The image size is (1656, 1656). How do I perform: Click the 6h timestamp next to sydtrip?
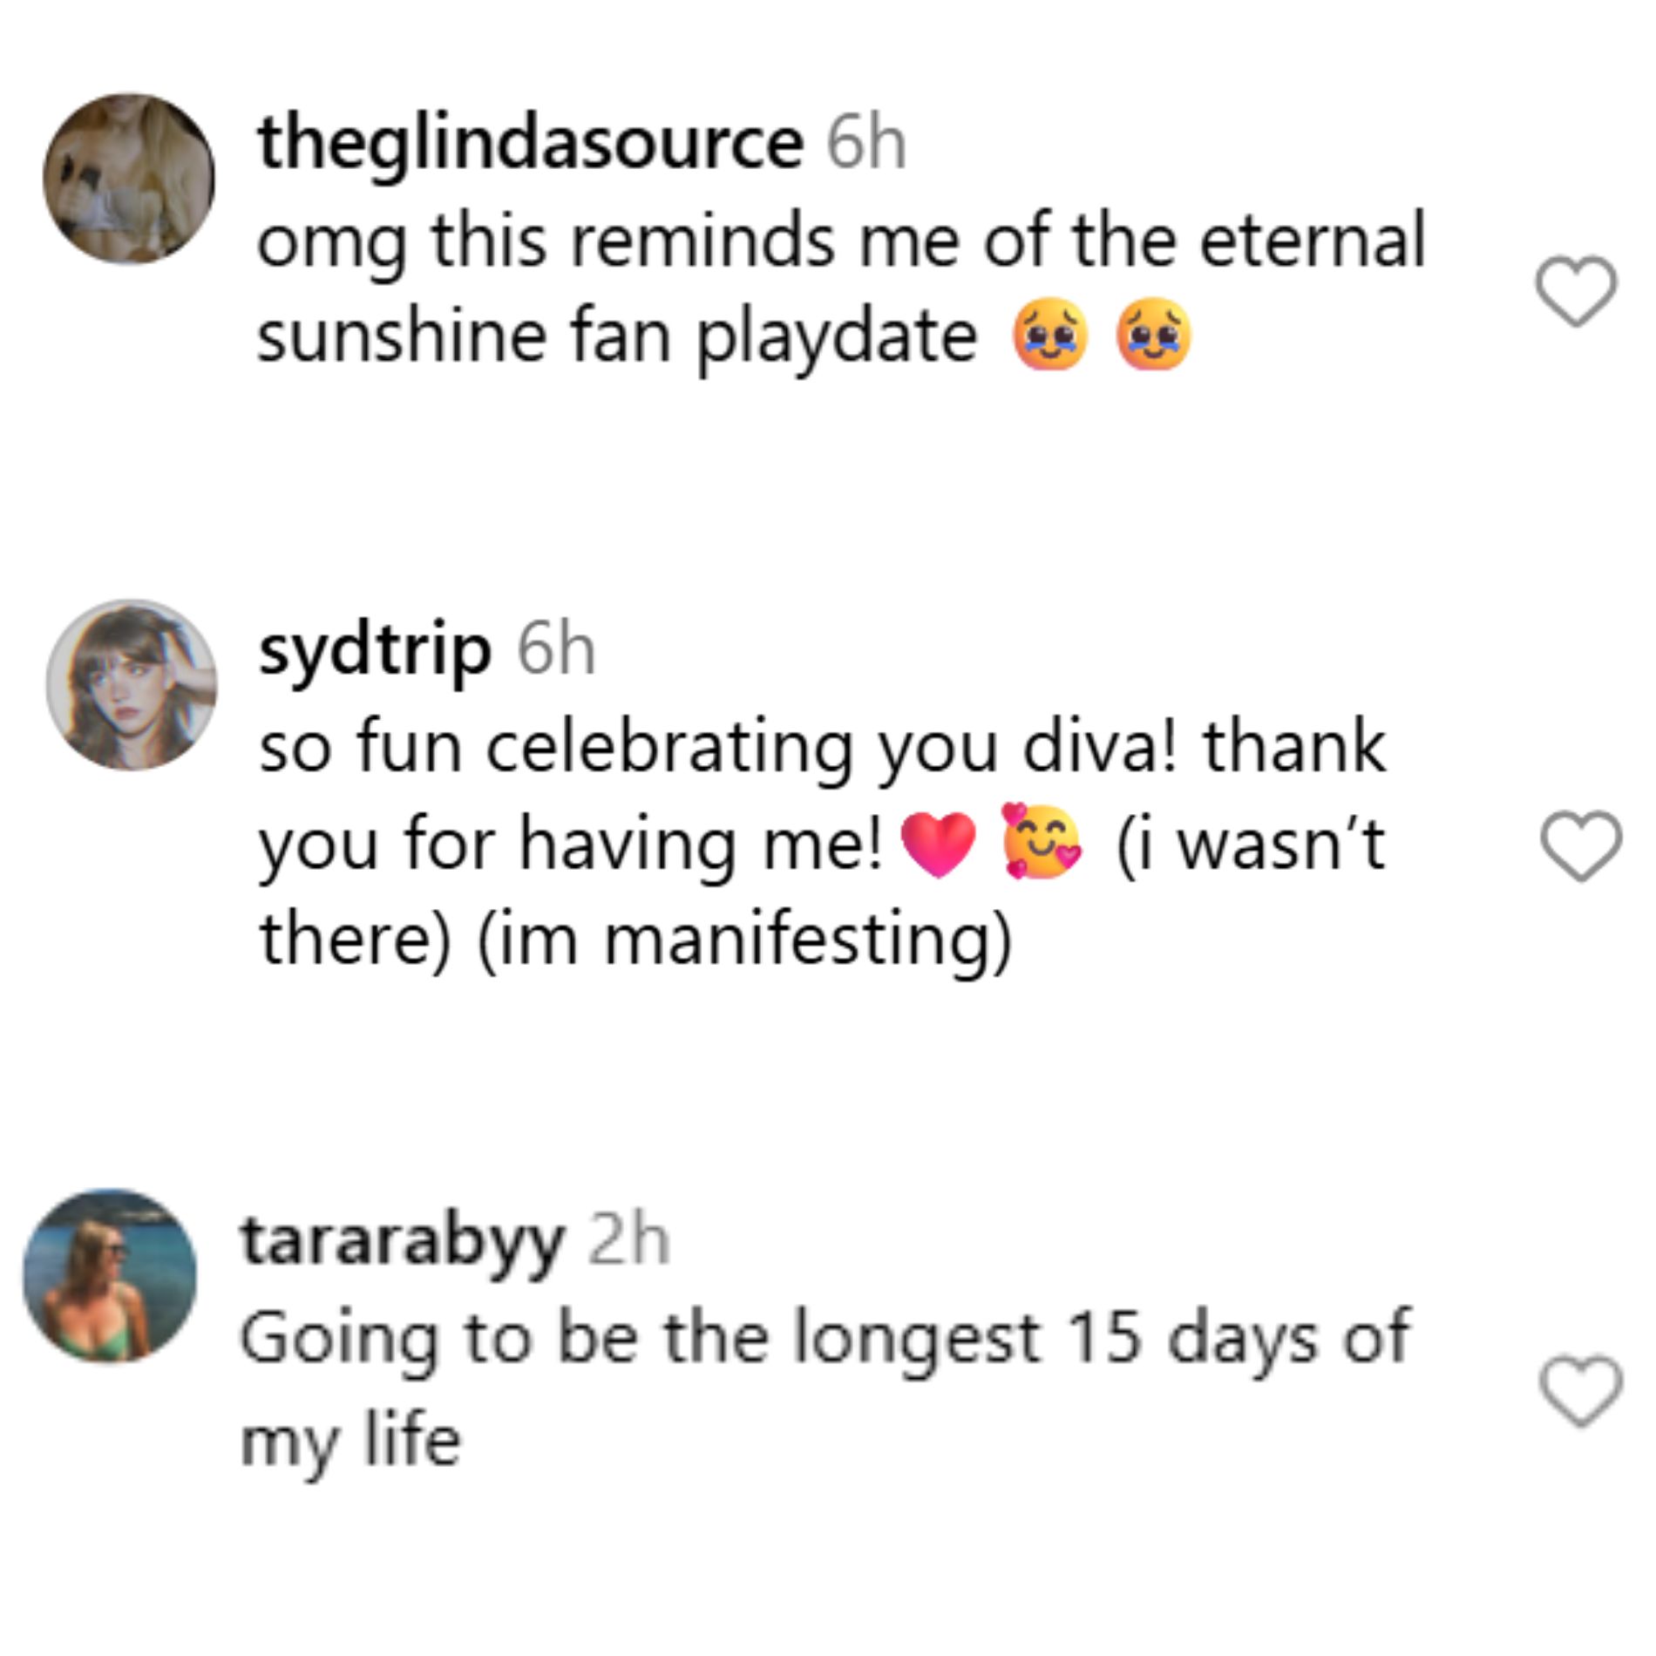click(556, 650)
